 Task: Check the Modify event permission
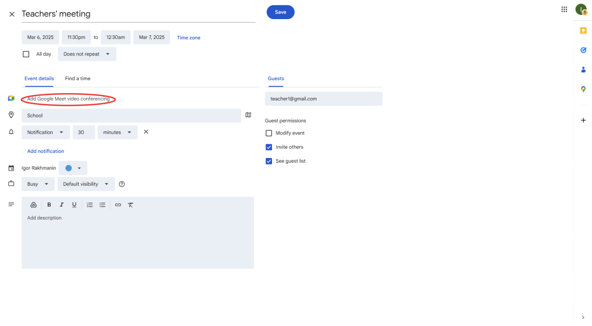click(x=269, y=133)
